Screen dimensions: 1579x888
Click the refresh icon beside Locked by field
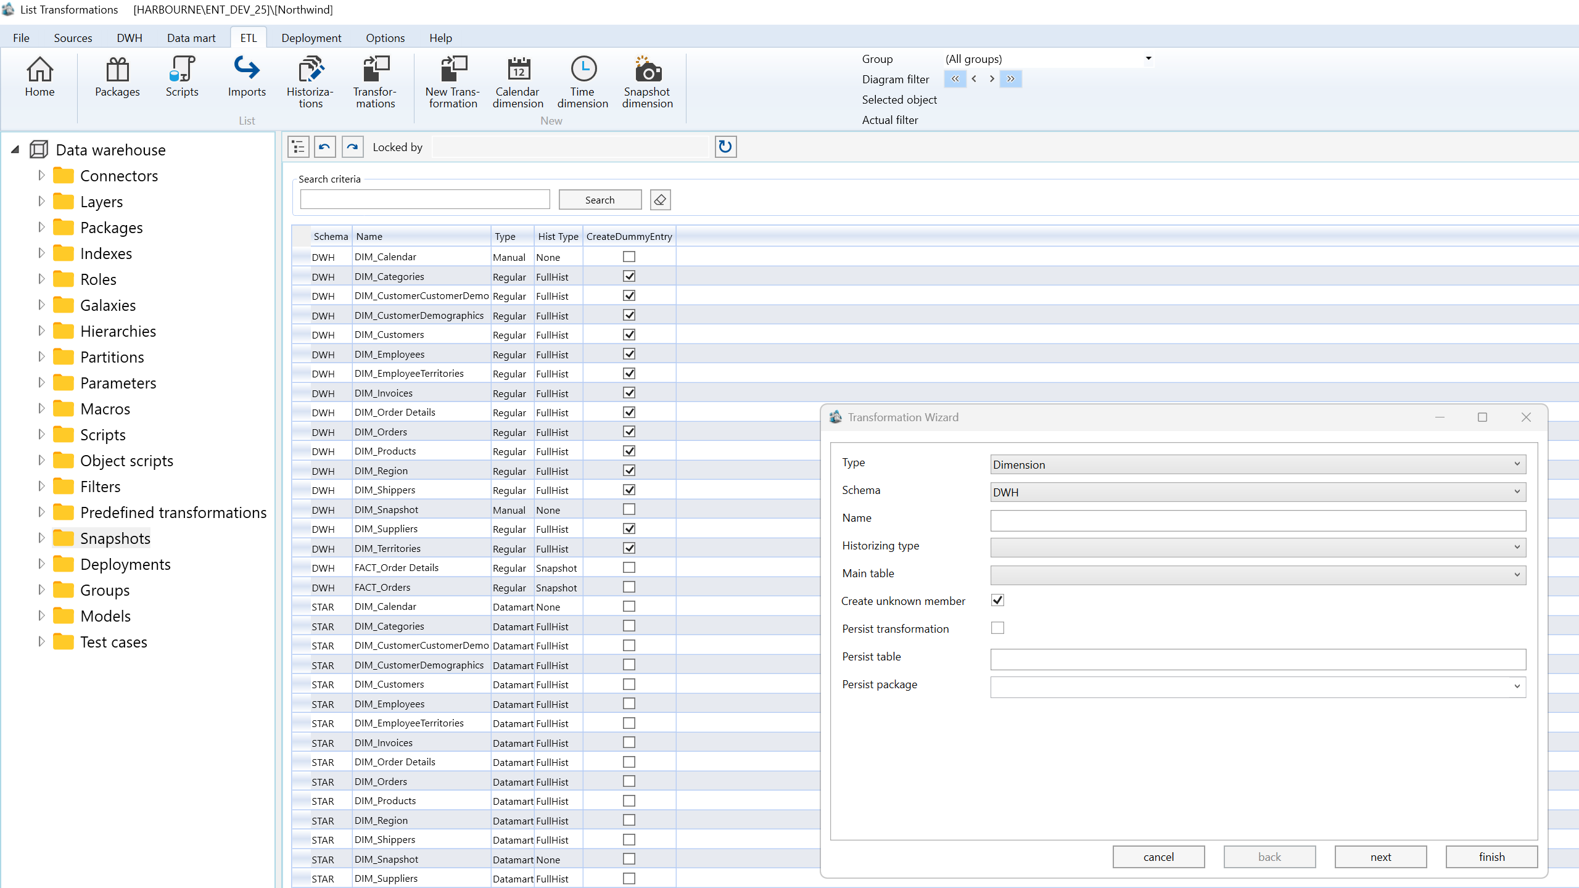[725, 147]
